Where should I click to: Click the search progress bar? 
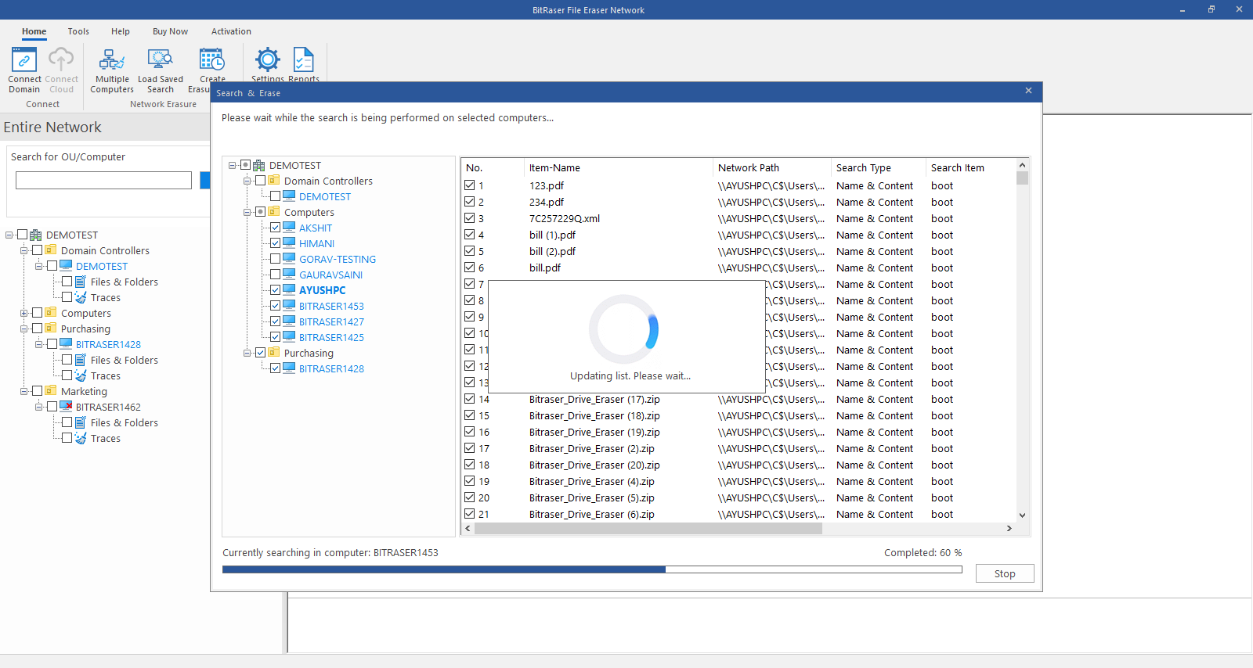pos(592,569)
